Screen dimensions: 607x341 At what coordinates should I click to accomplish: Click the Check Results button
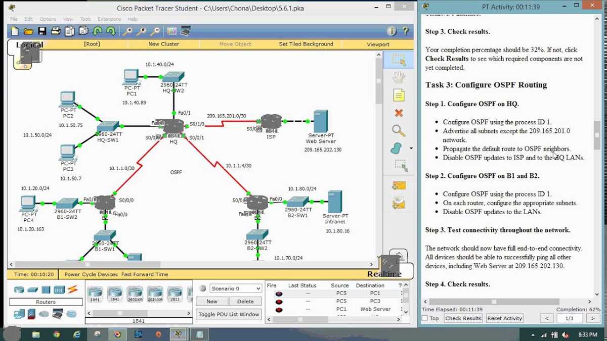pos(463,318)
